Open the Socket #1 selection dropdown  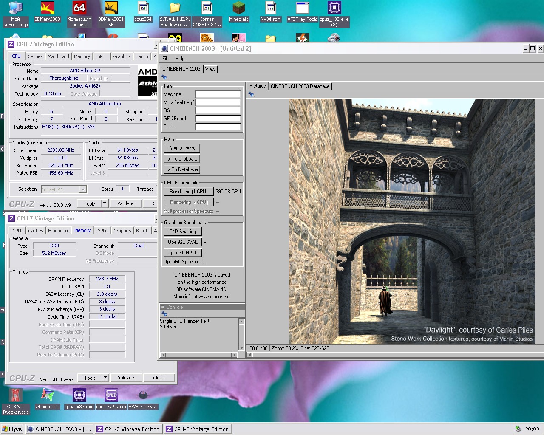click(83, 189)
